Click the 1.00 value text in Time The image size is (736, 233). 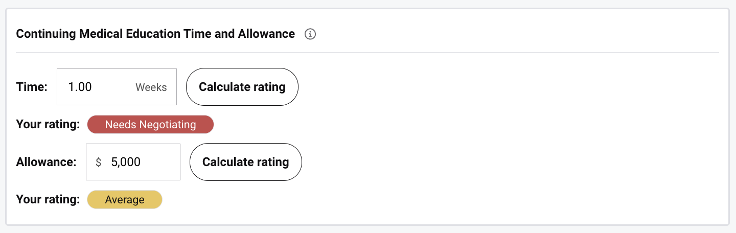pos(80,87)
